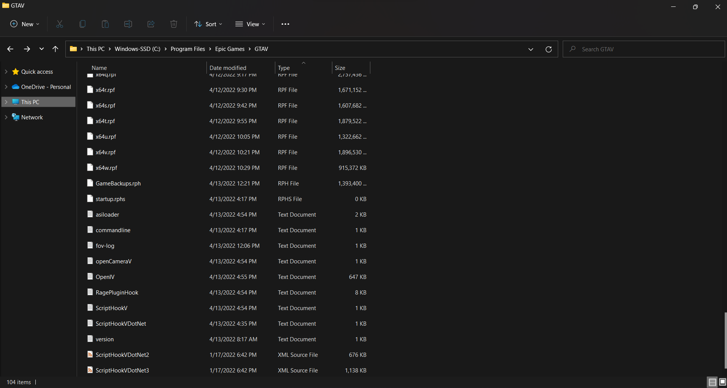727x388 pixels.
Task: Click the Share icon in toolbar
Action: tap(151, 24)
